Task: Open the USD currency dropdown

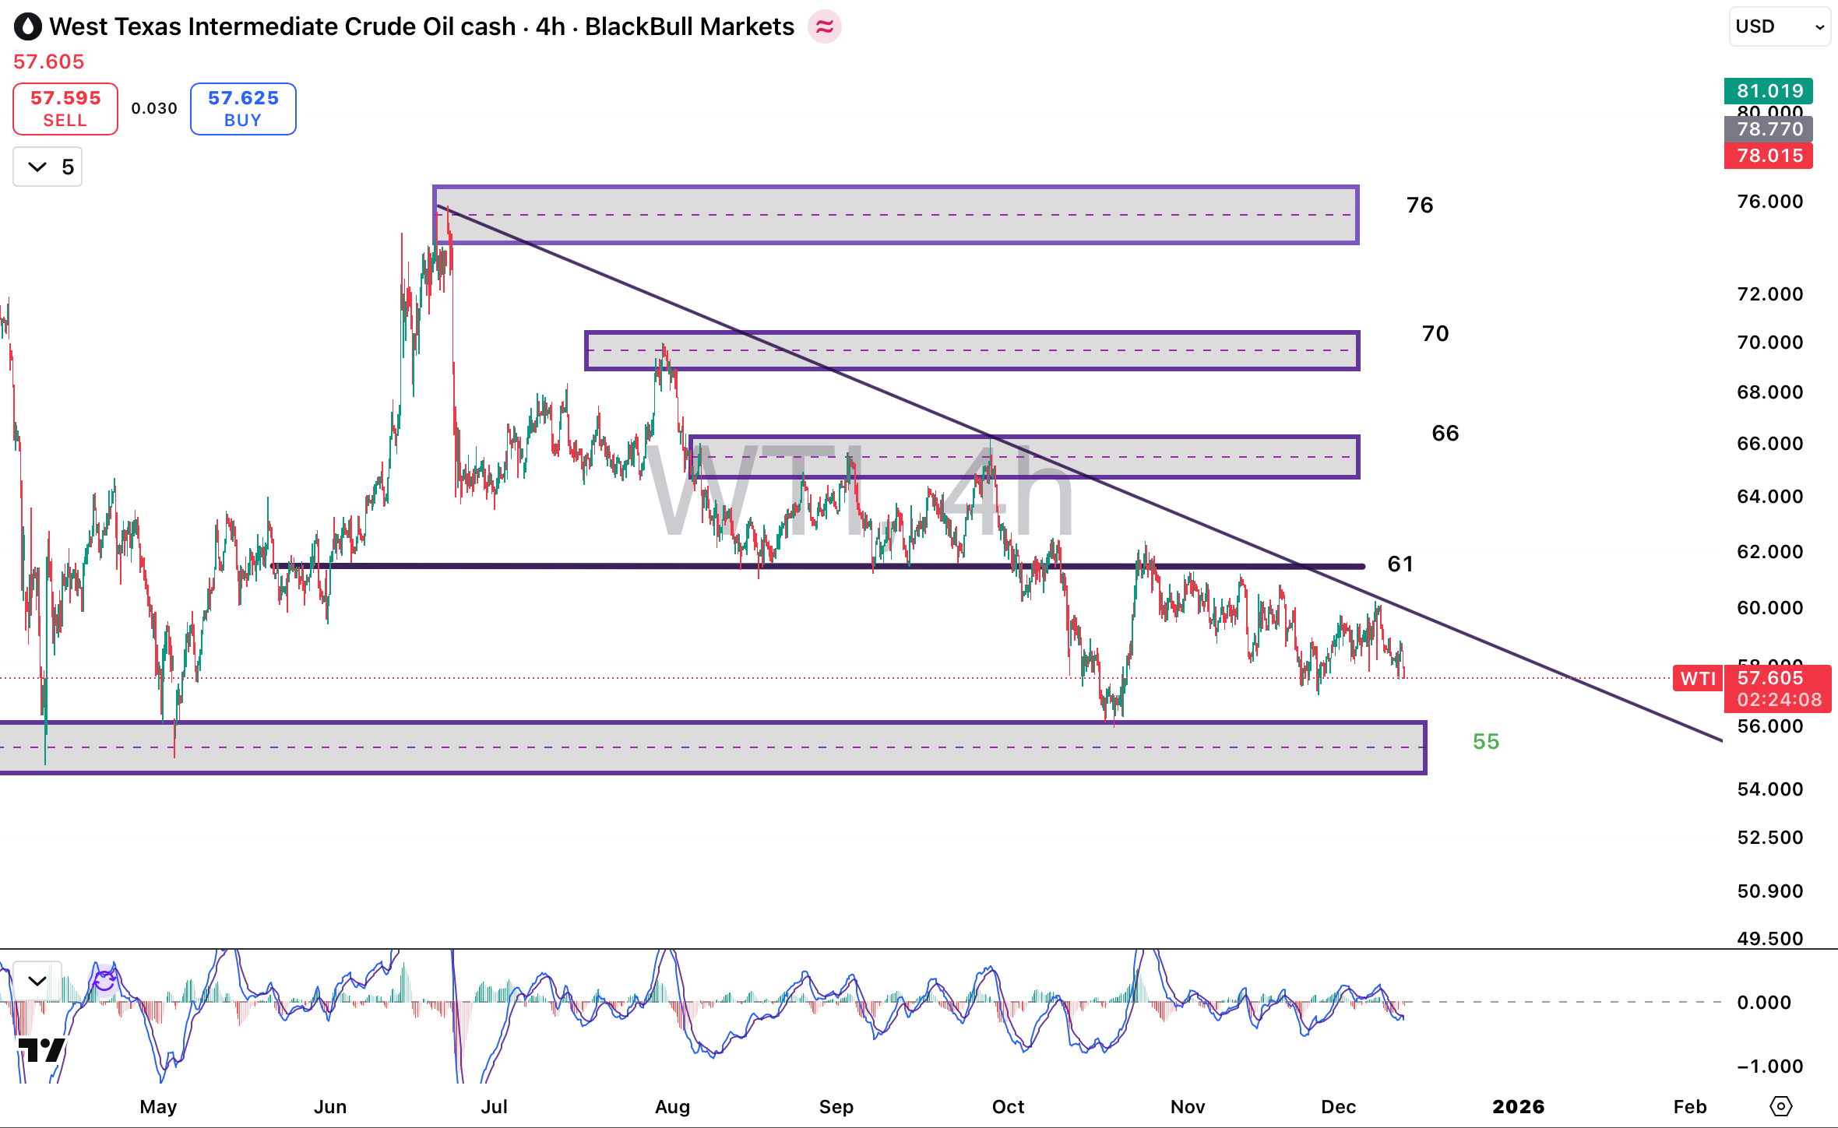Action: [x=1779, y=26]
